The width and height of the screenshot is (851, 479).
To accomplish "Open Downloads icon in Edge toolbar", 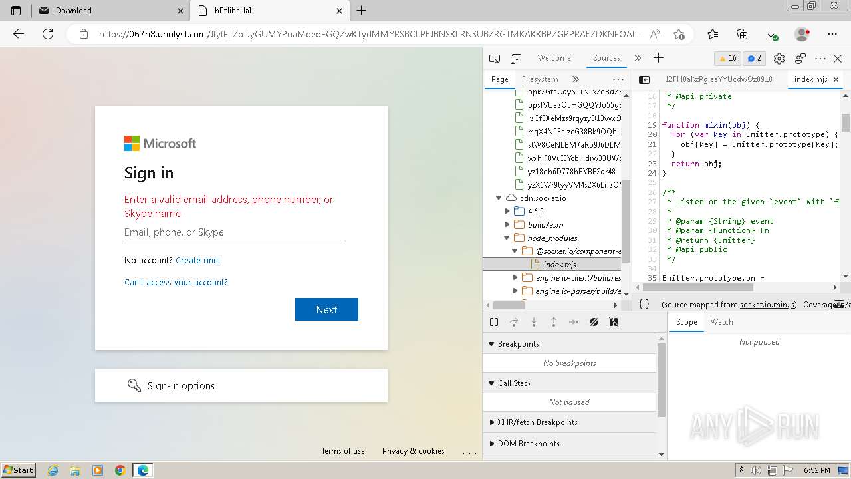I will pyautogui.click(x=772, y=34).
